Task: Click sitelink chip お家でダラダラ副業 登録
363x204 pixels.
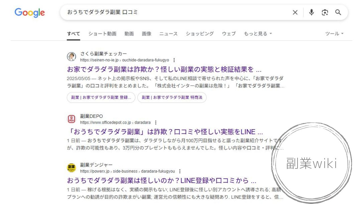Action: pos(101,97)
